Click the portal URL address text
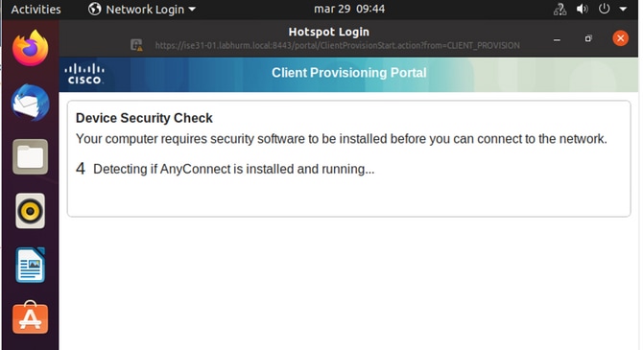The width and height of the screenshot is (643, 350). [x=337, y=45]
